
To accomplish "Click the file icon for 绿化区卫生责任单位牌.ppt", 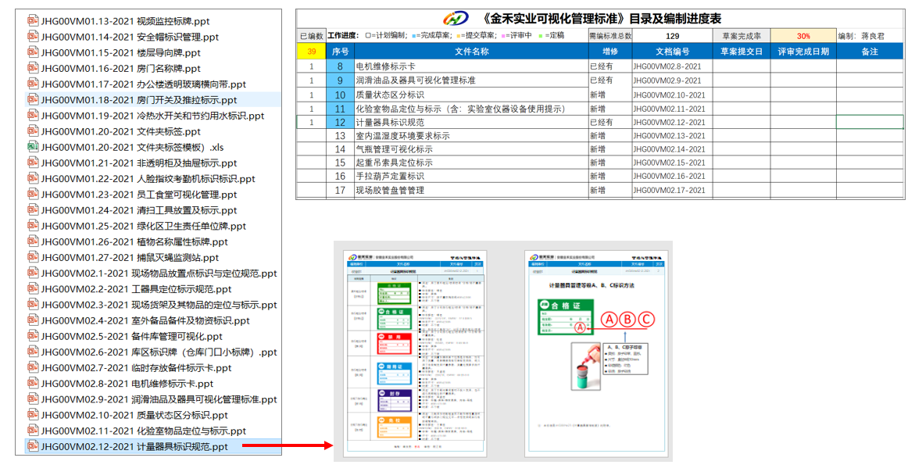I will click(33, 226).
